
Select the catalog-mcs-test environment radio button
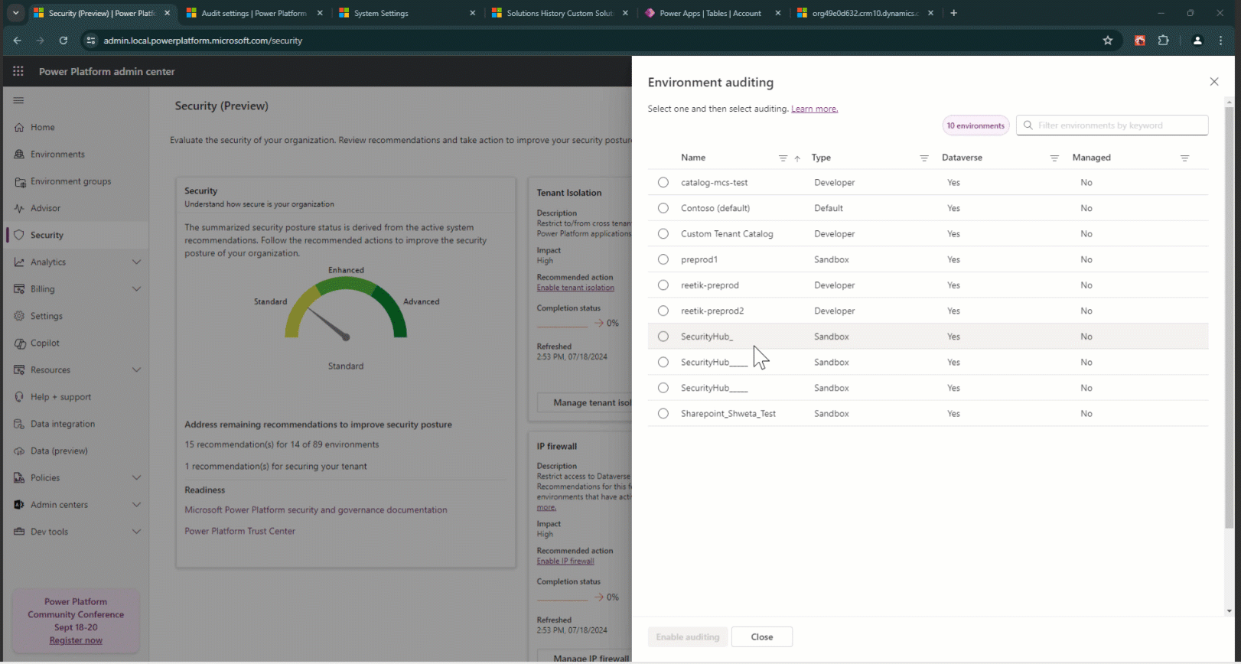[663, 183]
